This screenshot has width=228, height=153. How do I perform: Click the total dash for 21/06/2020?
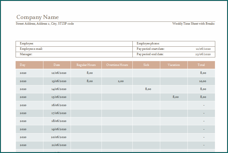[x=201, y=145]
